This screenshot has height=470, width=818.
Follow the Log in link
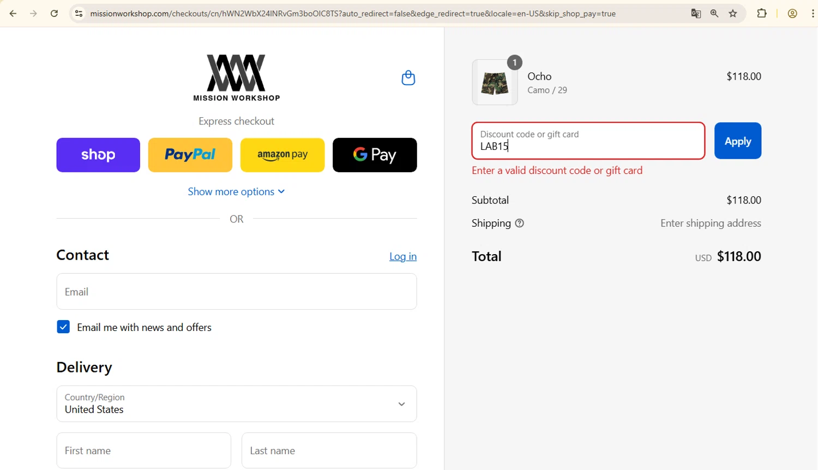[403, 256]
